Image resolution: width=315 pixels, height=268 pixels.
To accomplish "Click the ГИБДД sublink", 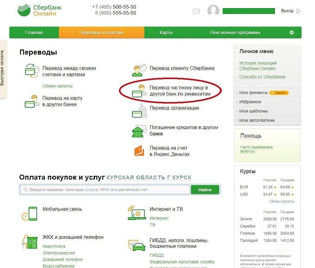I will (x=157, y=255).
